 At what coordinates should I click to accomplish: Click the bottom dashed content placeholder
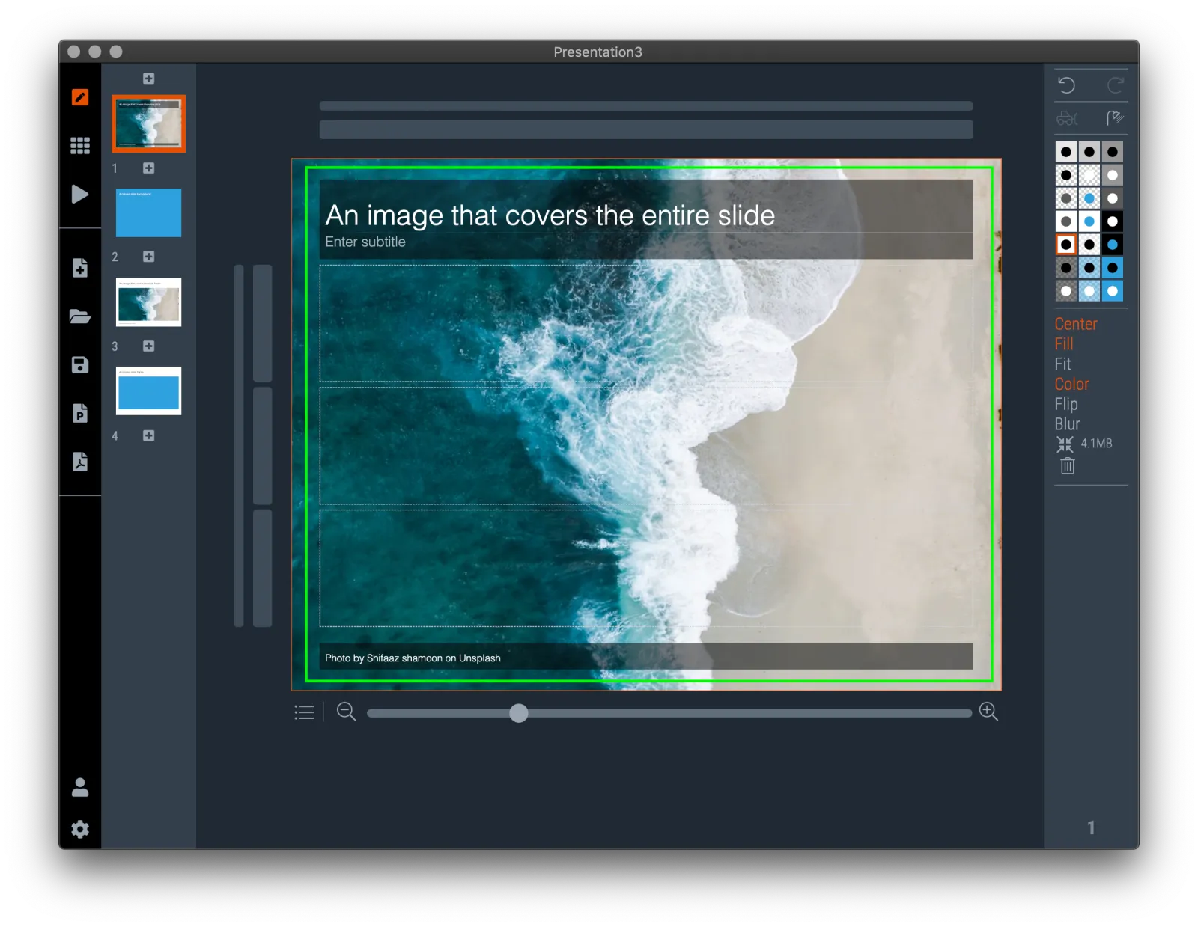(x=646, y=568)
